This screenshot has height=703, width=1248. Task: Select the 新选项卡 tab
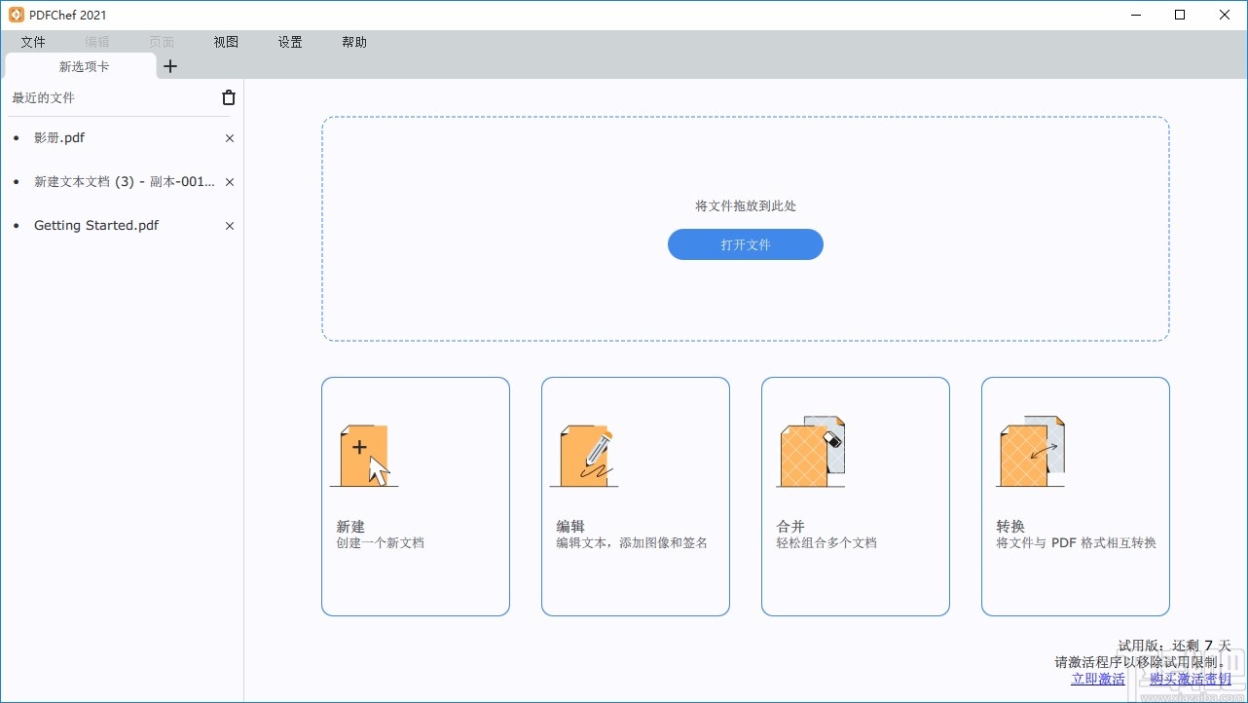click(84, 66)
